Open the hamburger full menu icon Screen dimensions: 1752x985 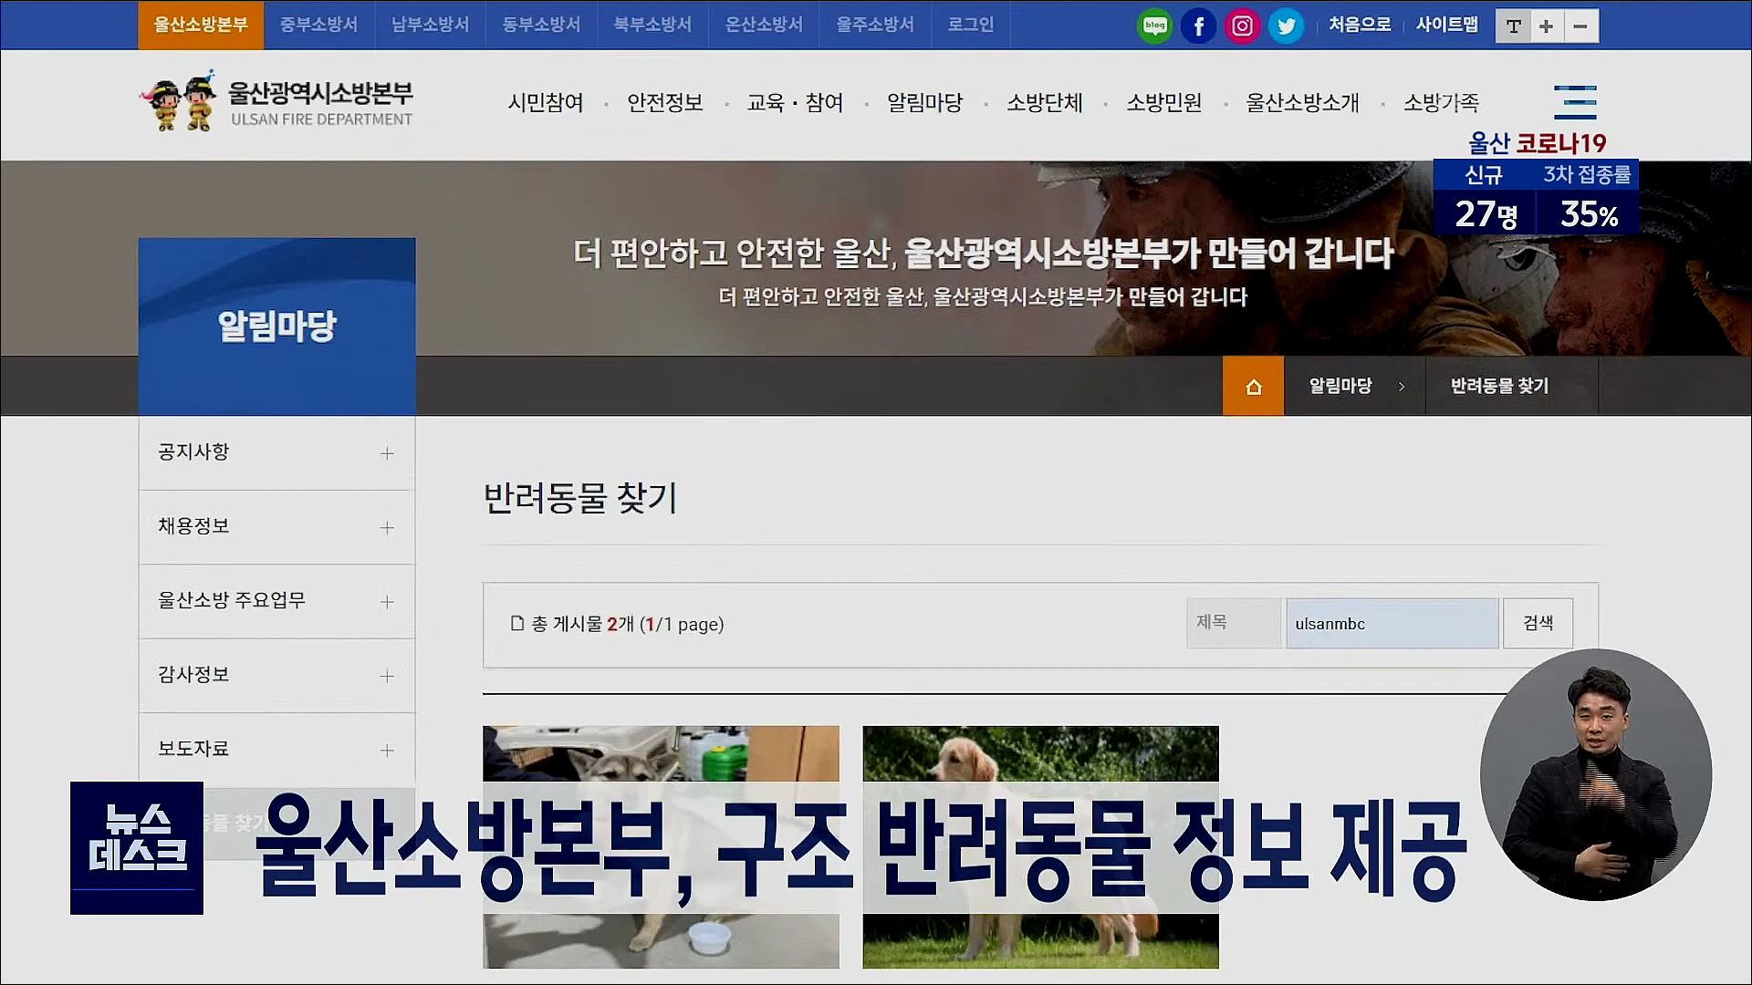[1575, 102]
